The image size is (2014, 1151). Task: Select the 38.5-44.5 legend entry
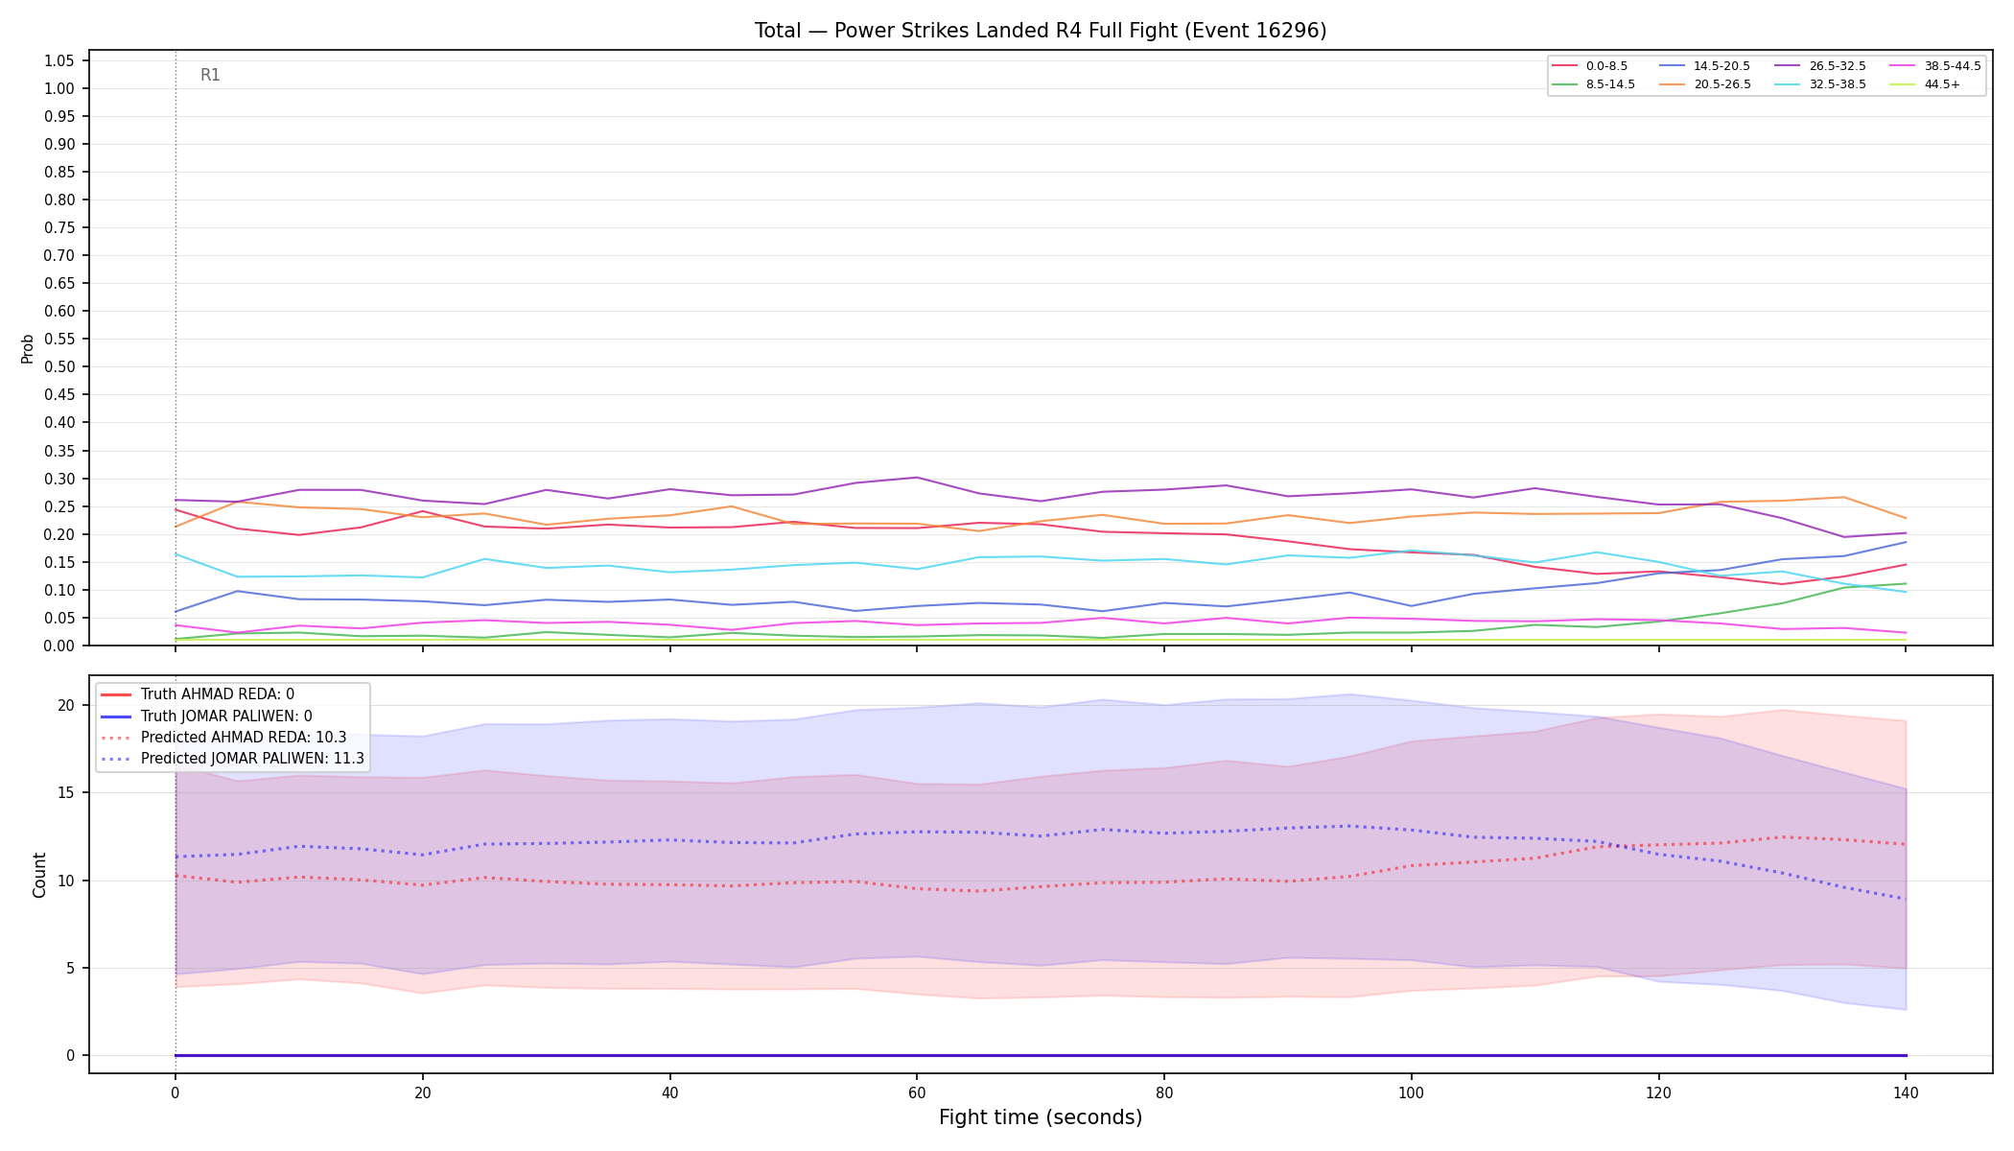coord(1935,66)
